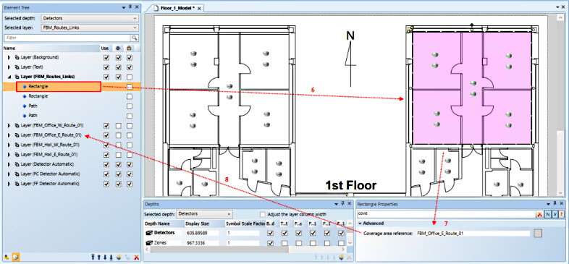
Task: Click the red X delete icon in Element Tree toolbar
Action: (136, 257)
